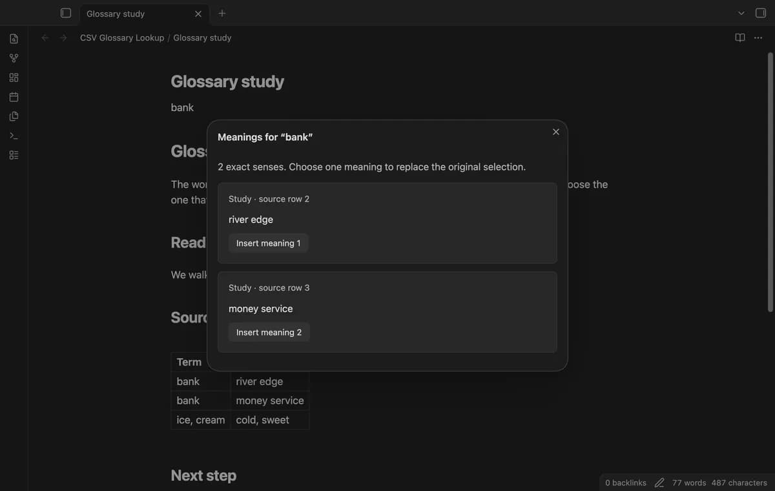775x491 pixels.
Task: Click the Glossary study heading
Action: (227, 81)
